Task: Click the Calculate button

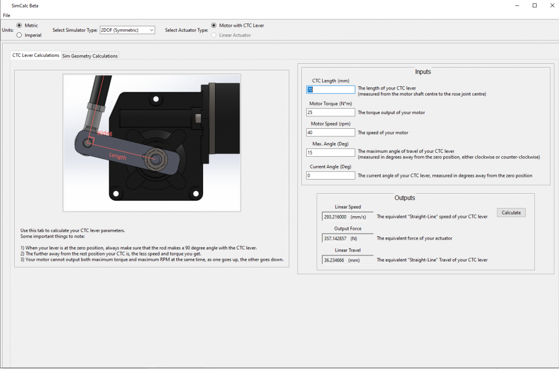Action: (511, 212)
